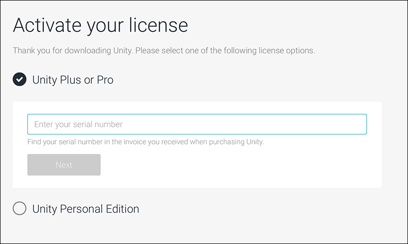Image resolution: width=408 pixels, height=244 pixels.
Task: Select the Unity Personal Edition radio button
Action: [x=20, y=209]
